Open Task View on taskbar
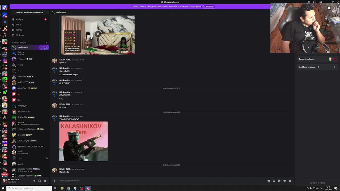The image size is (340, 191). point(55,188)
